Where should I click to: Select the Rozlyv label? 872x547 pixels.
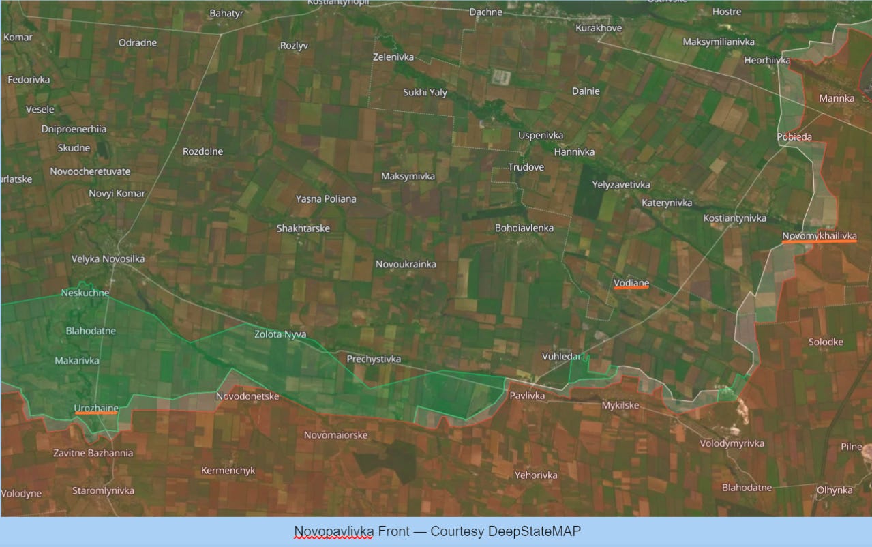[294, 46]
